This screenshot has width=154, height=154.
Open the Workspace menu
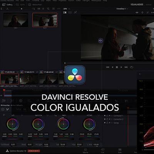96,1
